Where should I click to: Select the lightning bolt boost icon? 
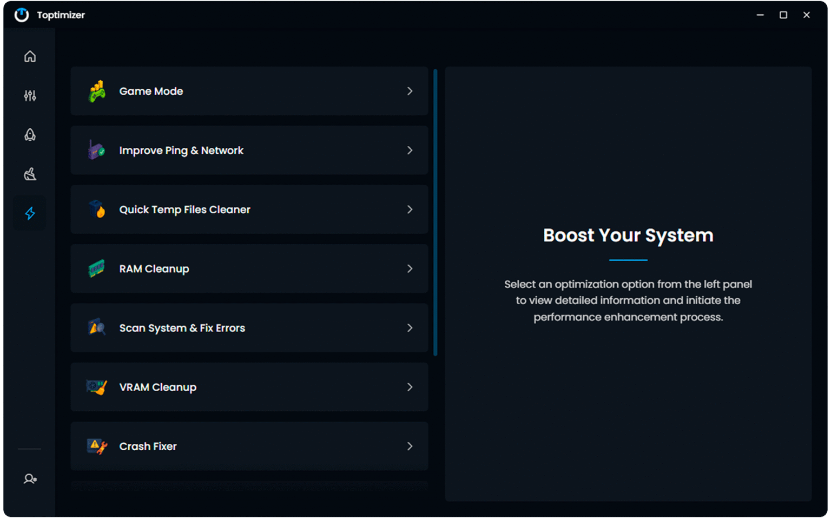(30, 213)
